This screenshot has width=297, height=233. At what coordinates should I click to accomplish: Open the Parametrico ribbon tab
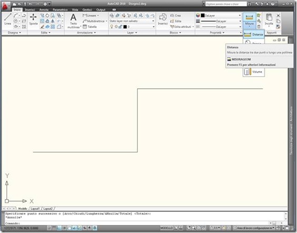tap(60, 10)
